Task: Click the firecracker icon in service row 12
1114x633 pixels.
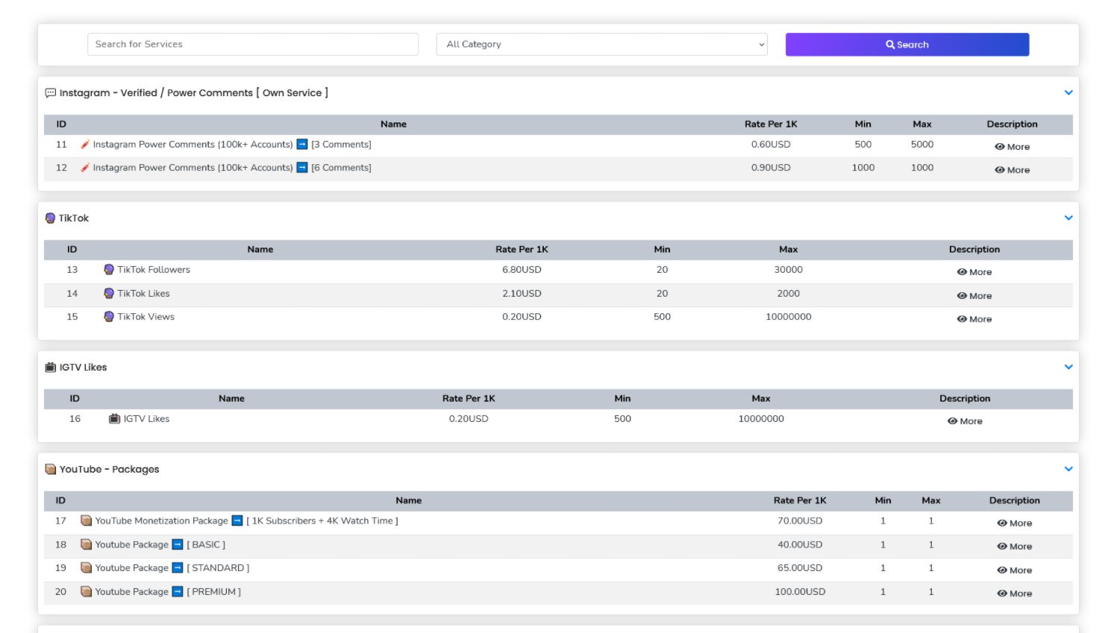Action: [x=85, y=168]
